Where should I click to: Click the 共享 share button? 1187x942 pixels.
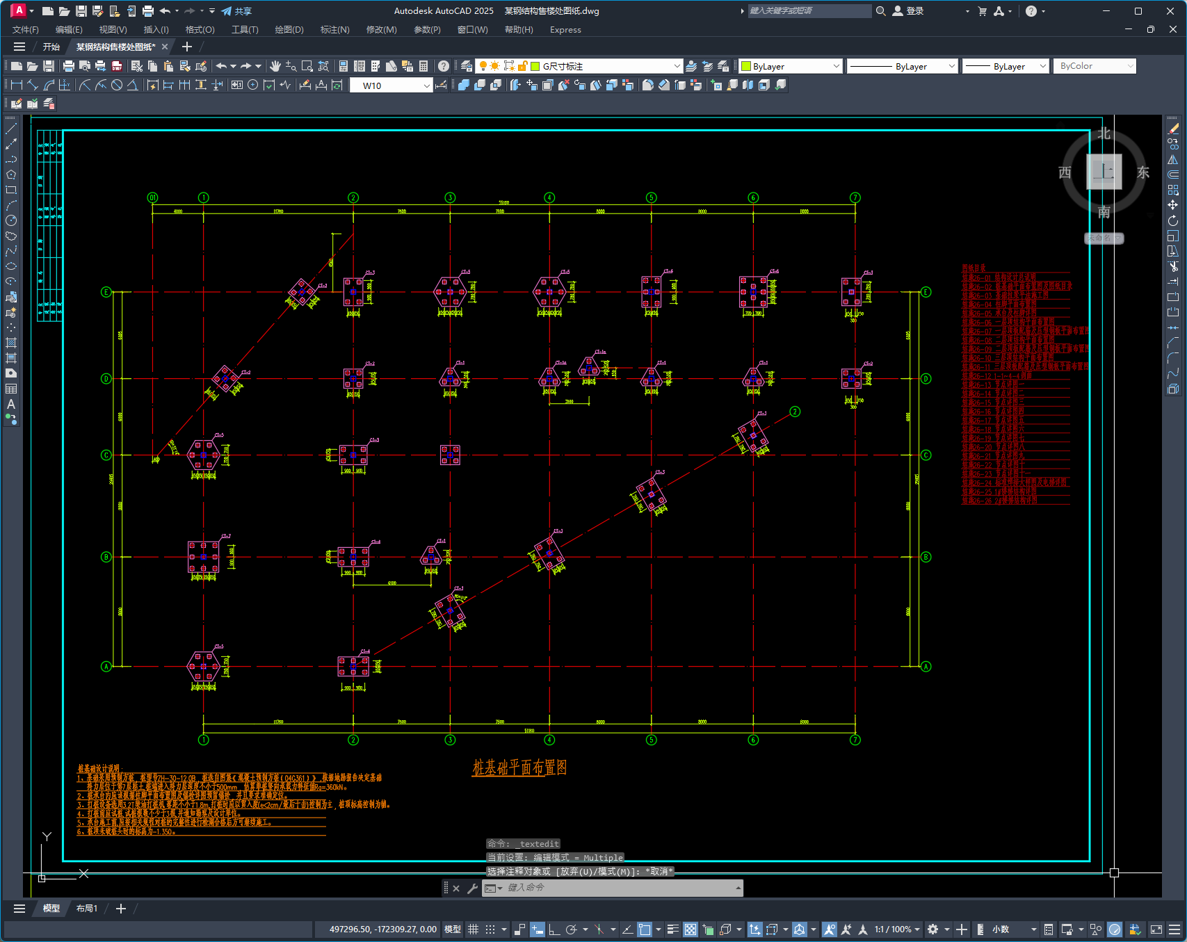tap(236, 11)
